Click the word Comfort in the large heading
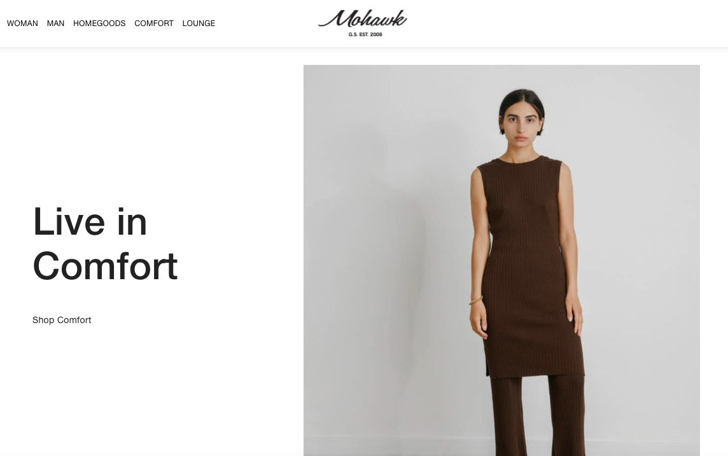The width and height of the screenshot is (728, 456). click(106, 266)
